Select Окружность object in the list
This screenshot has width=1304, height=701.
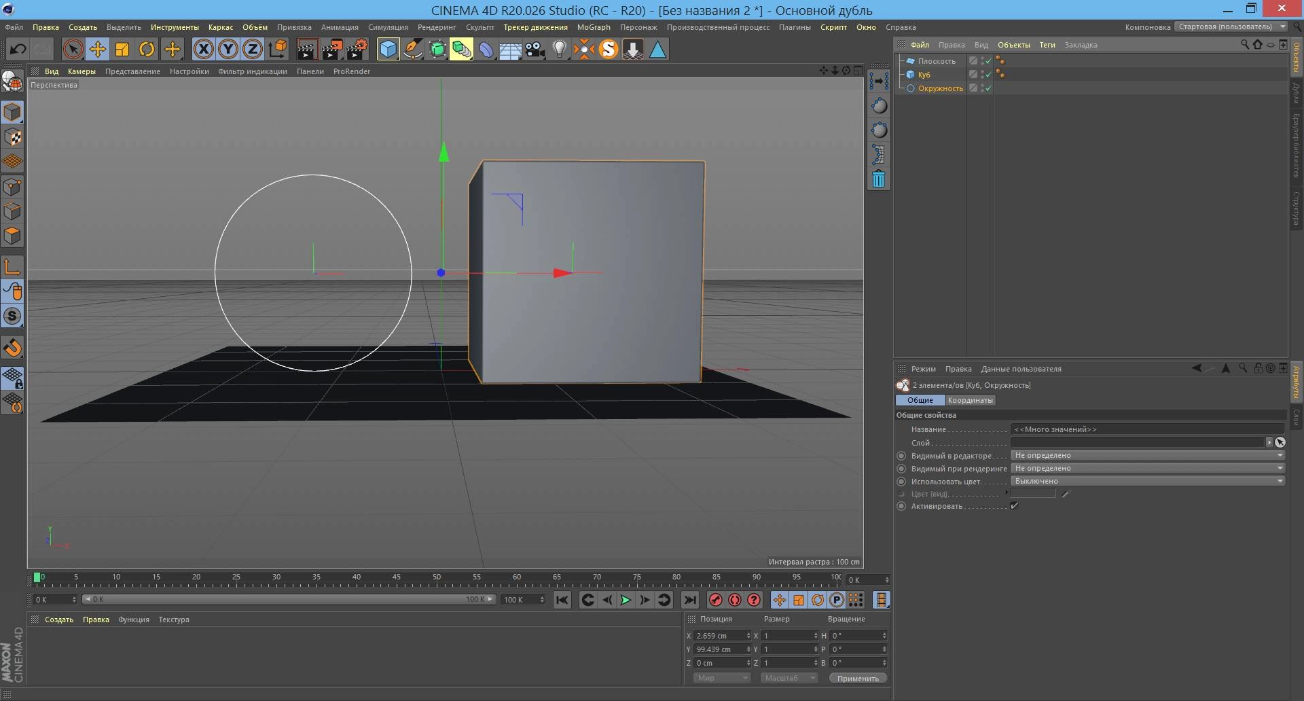click(941, 88)
